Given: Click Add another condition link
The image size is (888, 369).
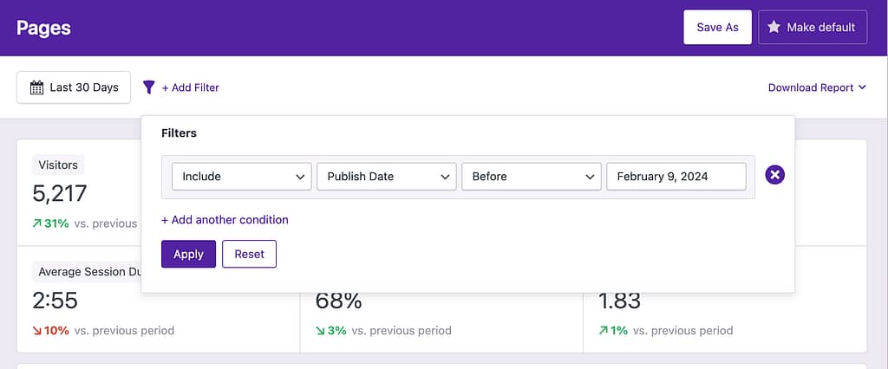Looking at the screenshot, I should [x=225, y=220].
